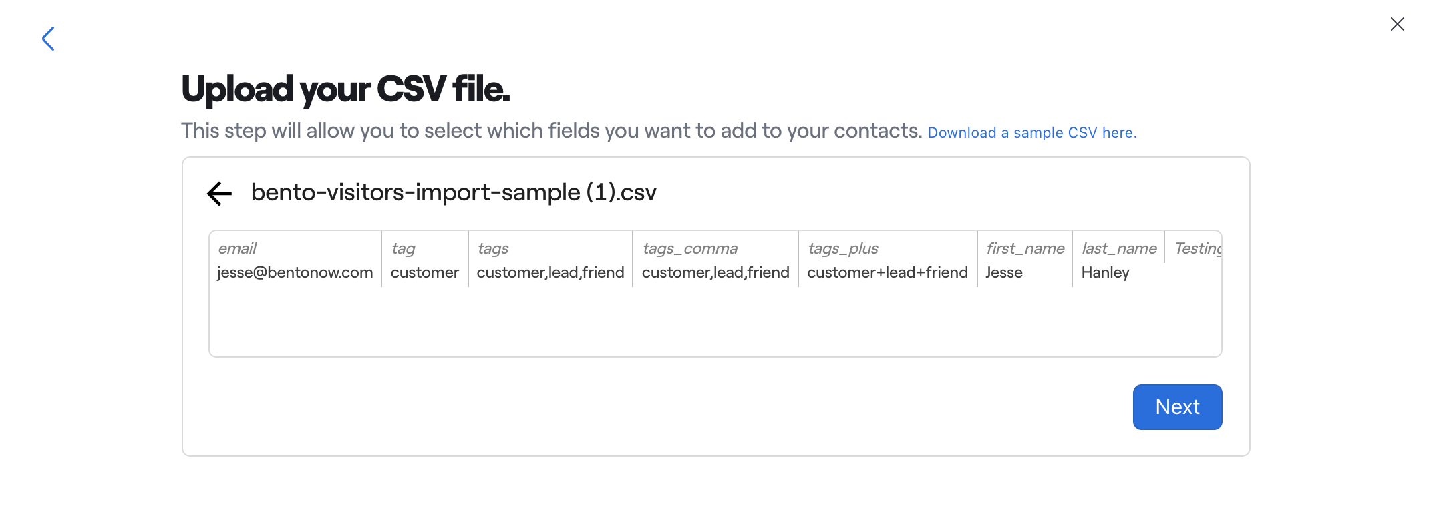Select the tags_comma column header
The height and width of the screenshot is (518, 1431).
tap(690, 248)
